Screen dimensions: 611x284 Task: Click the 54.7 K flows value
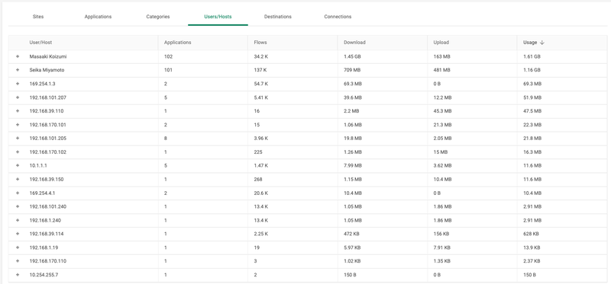[x=260, y=84]
